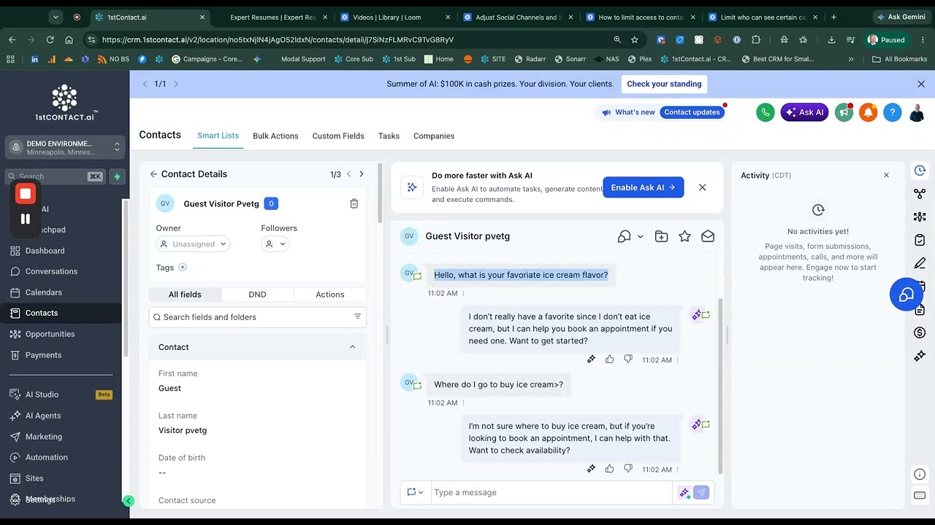Open the Unassigned owner dropdown
This screenshot has width=935, height=525.
[194, 244]
